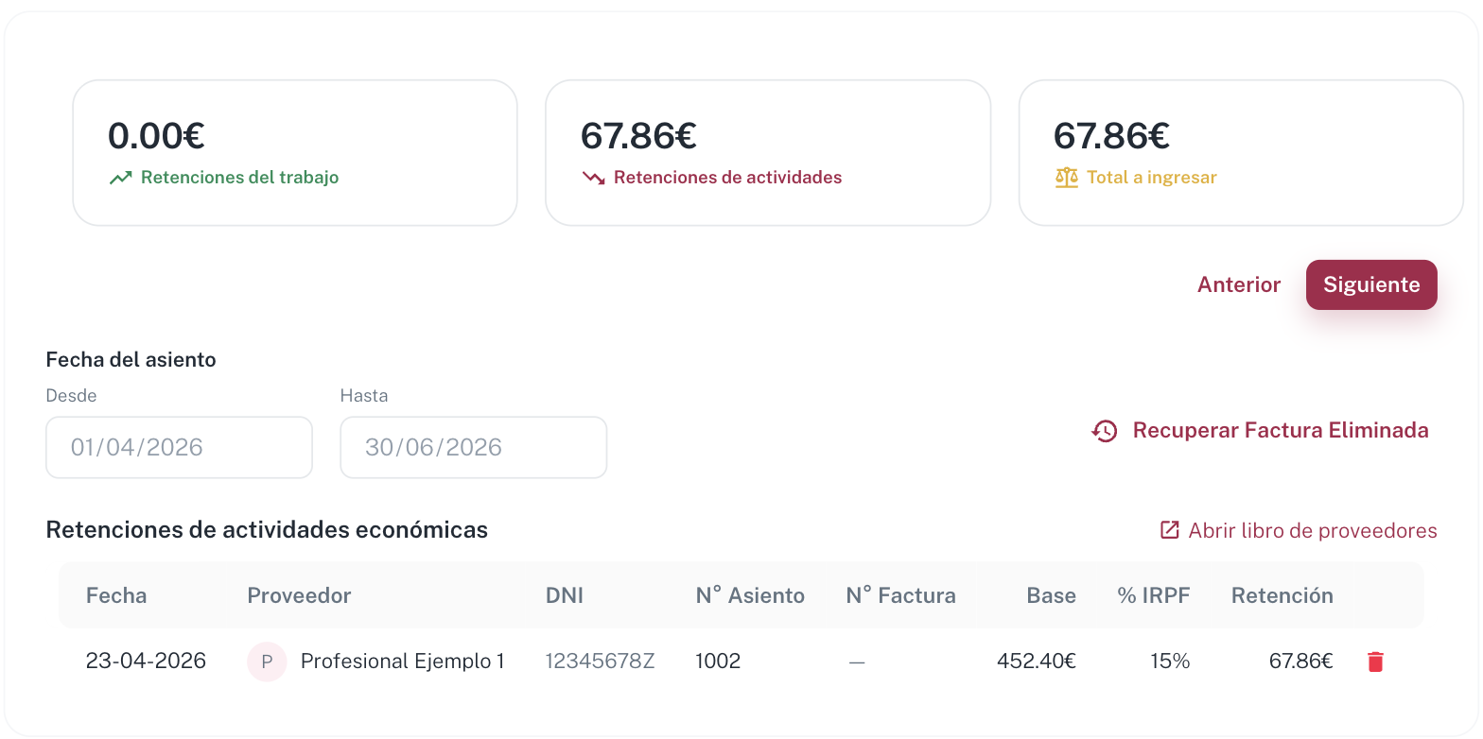Image resolution: width=1483 pixels, height=739 pixels.
Task: Click the Desde date field
Action: pyautogui.click(x=179, y=447)
